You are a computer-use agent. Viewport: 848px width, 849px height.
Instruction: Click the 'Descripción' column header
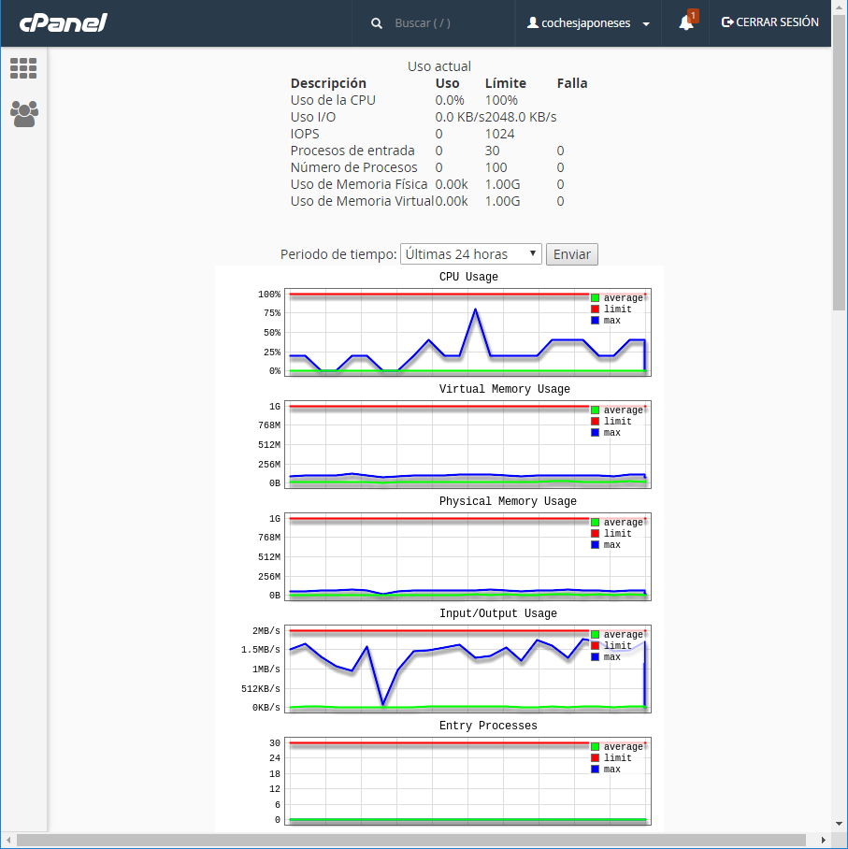coord(328,83)
